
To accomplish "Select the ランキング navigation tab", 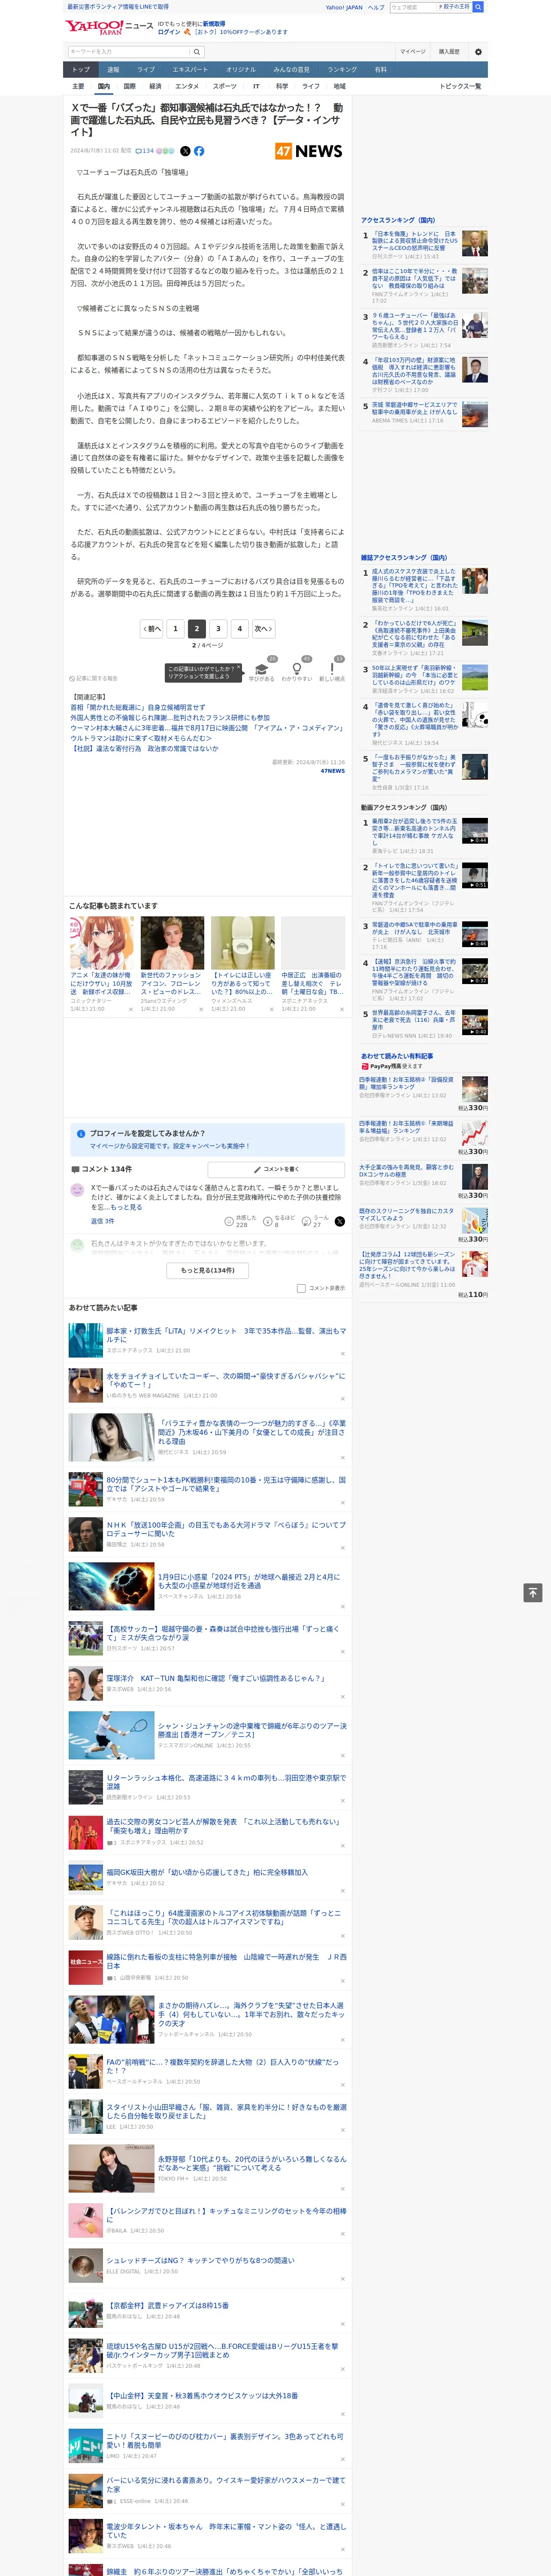I will [x=342, y=70].
